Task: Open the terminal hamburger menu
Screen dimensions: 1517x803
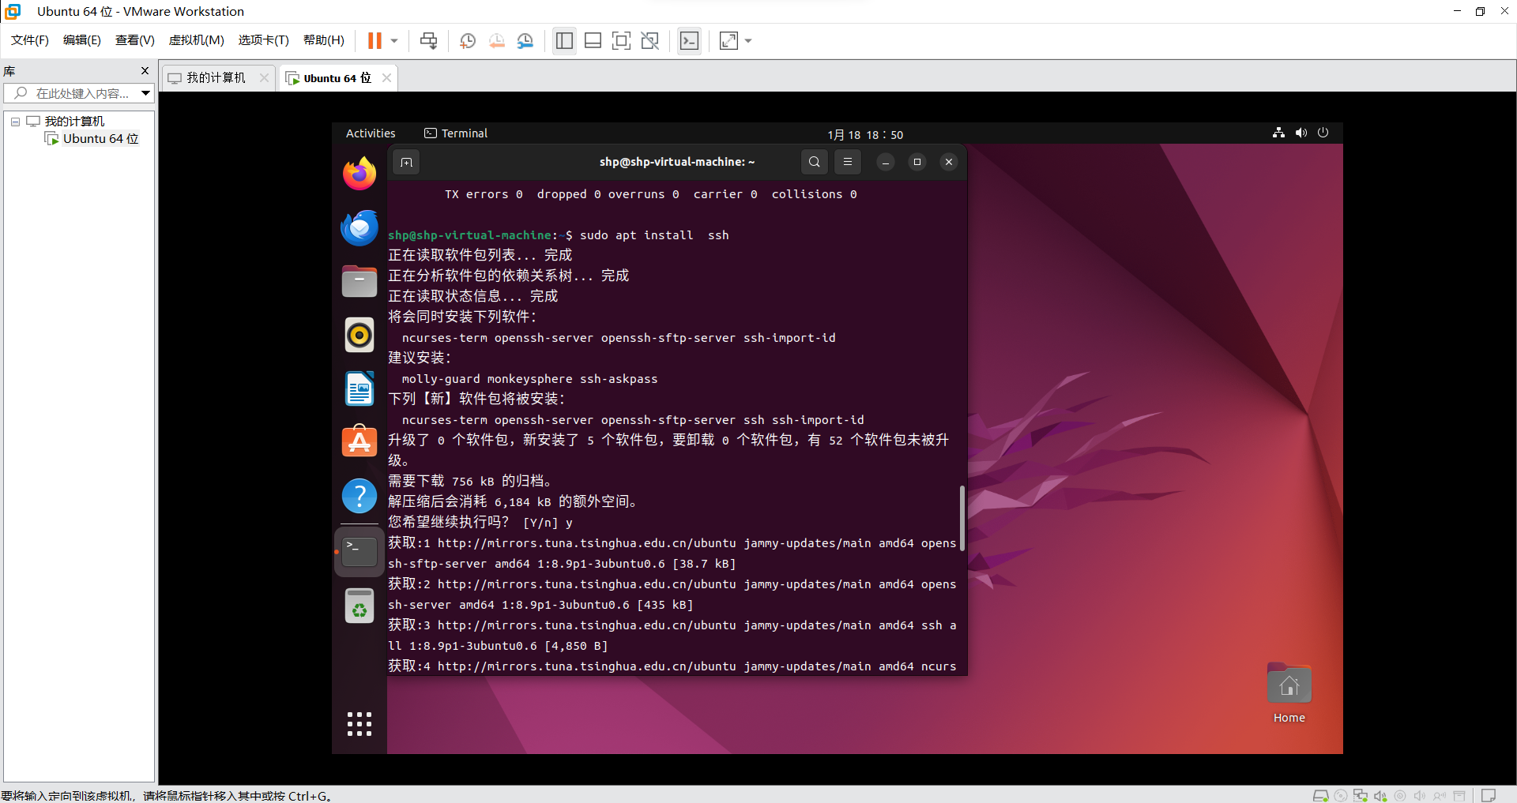Action: [848, 162]
